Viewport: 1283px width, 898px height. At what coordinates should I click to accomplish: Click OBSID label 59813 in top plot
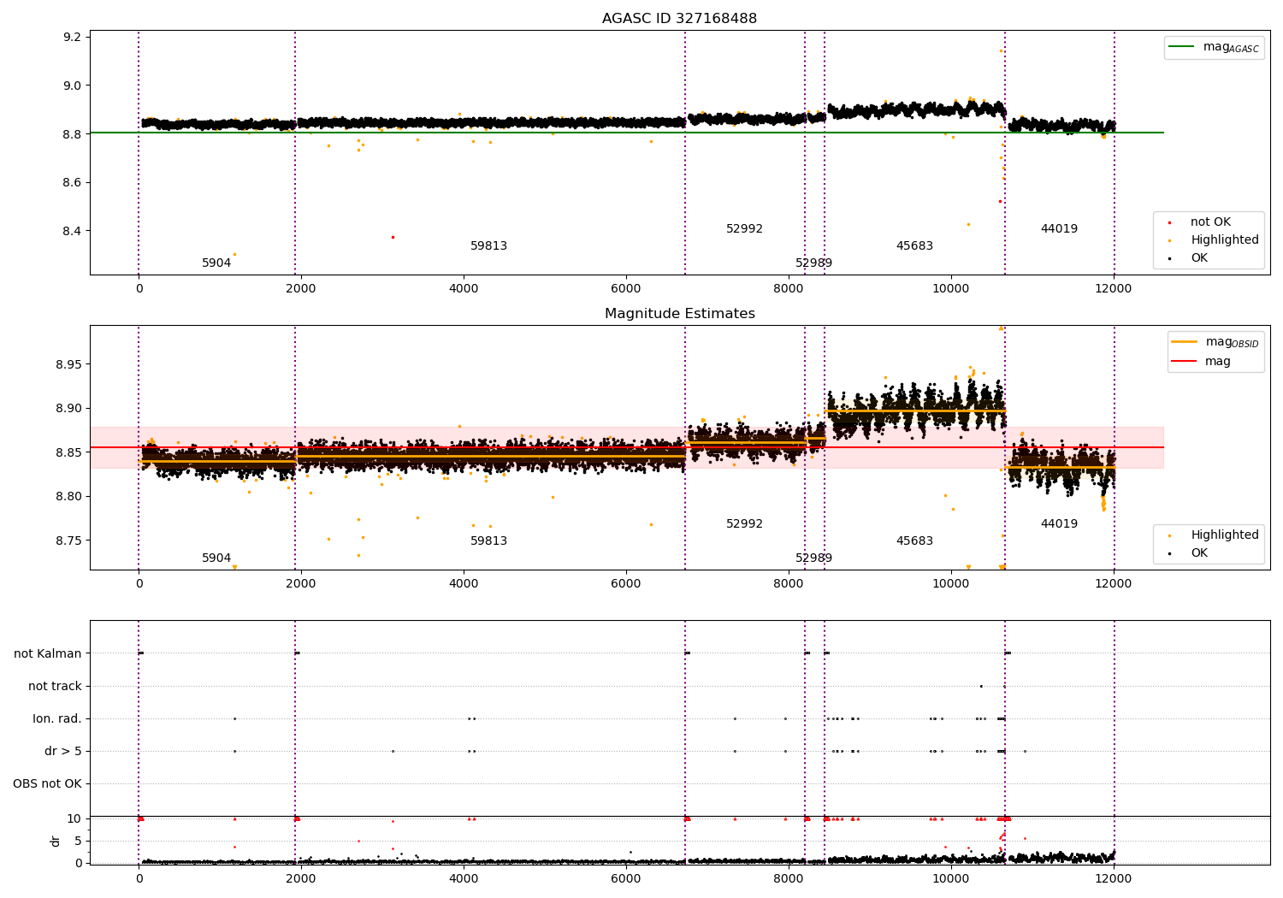(488, 246)
